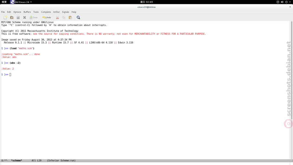Open the volume indicator in top bar
This screenshot has height=165, width=293.
coord(282,2)
